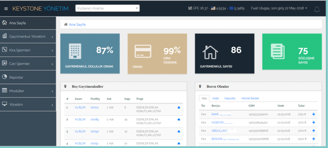Viewport: 328px width, 148px height.
Task: Click plus icon for the 1750 debt row
Action: click(x=313, y=114)
